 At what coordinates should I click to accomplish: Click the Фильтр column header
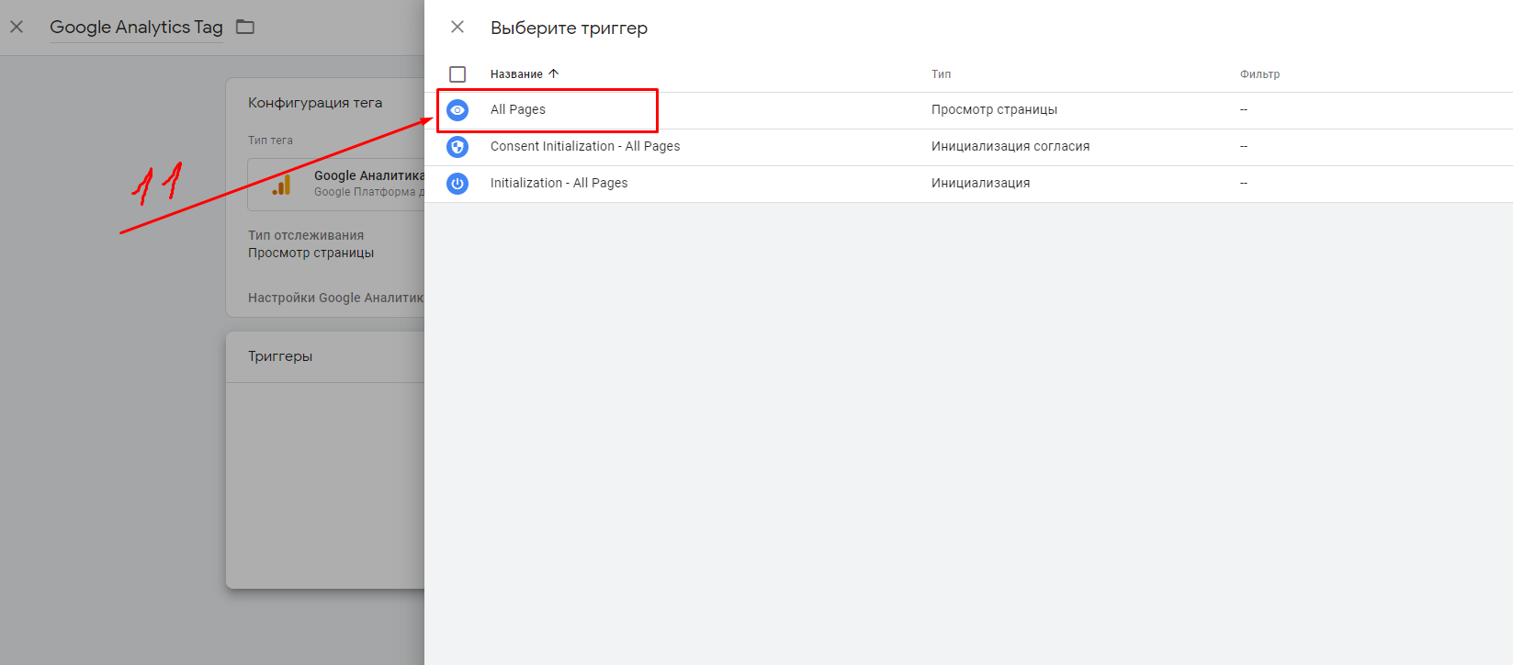(x=1259, y=74)
